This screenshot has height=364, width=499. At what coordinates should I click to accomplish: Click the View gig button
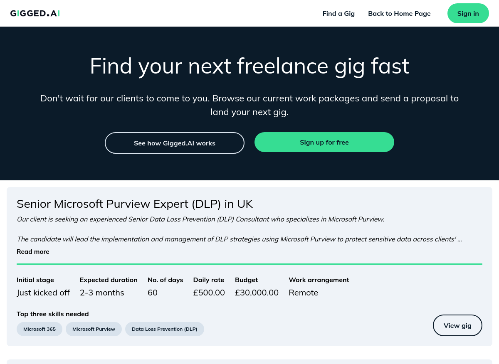[457, 325]
